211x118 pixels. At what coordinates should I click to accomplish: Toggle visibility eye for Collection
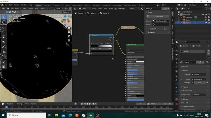(206, 14)
